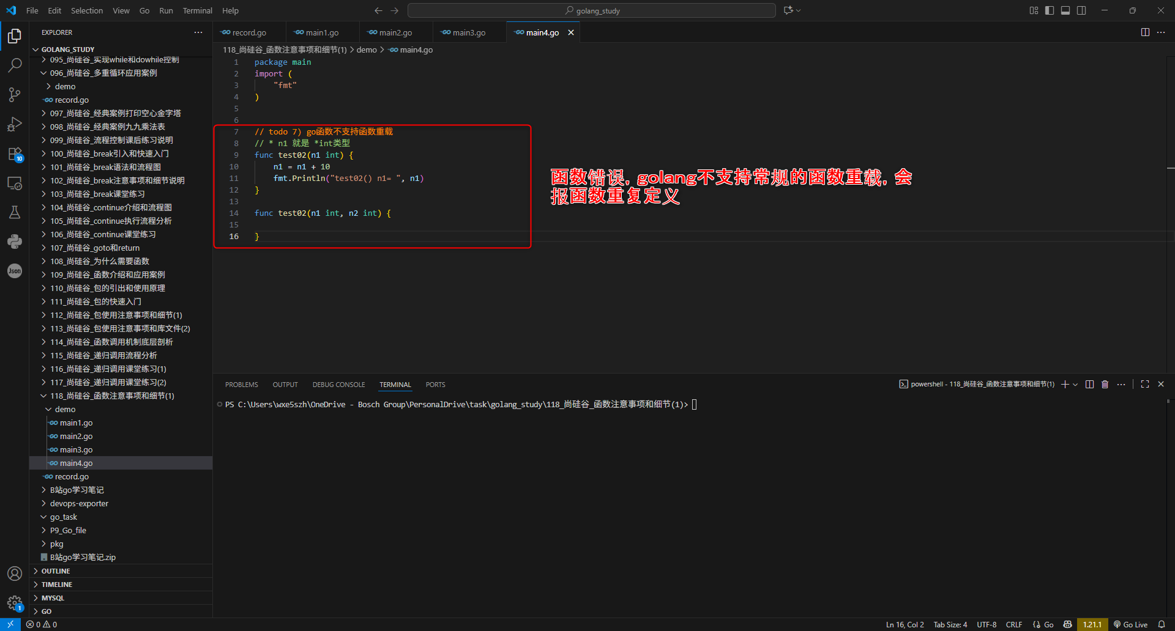The height and width of the screenshot is (631, 1175).
Task: Split the editor to the right
Action: pos(1145,32)
